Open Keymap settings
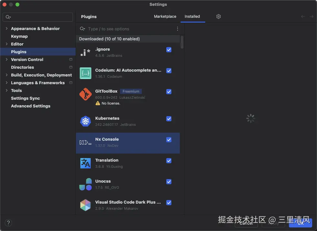317x231 pixels. [19, 36]
